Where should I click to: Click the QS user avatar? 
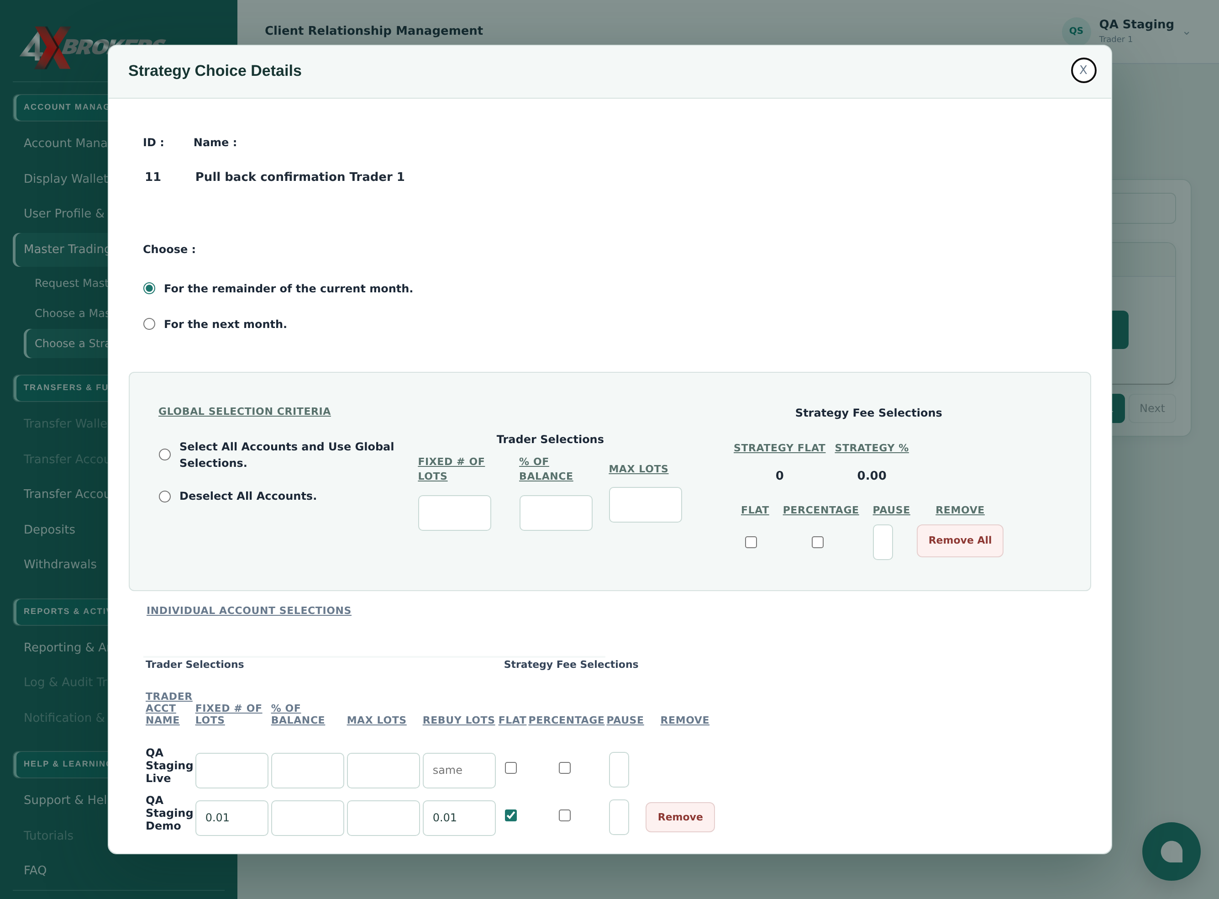1076,31
